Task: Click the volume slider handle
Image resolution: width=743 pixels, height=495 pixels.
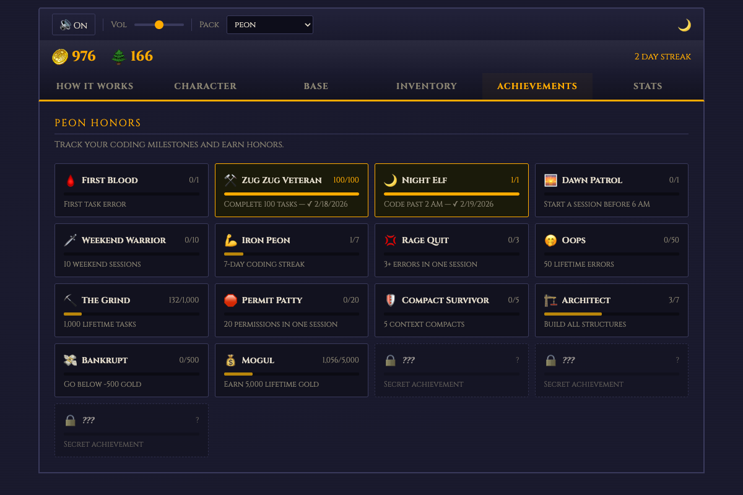Action: [x=159, y=25]
